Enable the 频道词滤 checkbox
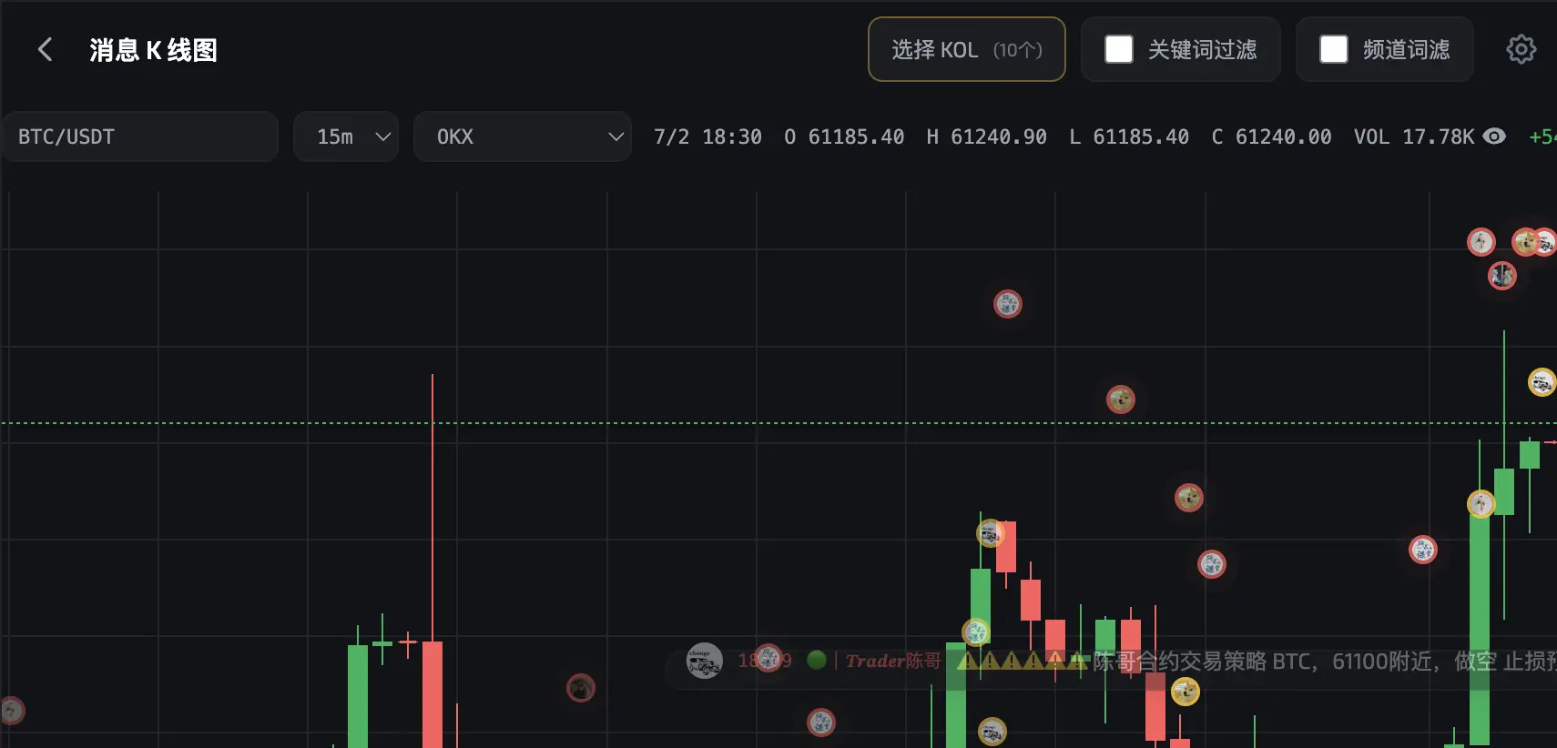This screenshot has width=1557, height=748. coord(1334,49)
